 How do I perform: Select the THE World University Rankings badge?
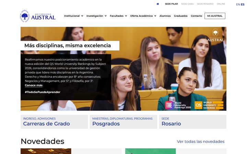coord(178,105)
